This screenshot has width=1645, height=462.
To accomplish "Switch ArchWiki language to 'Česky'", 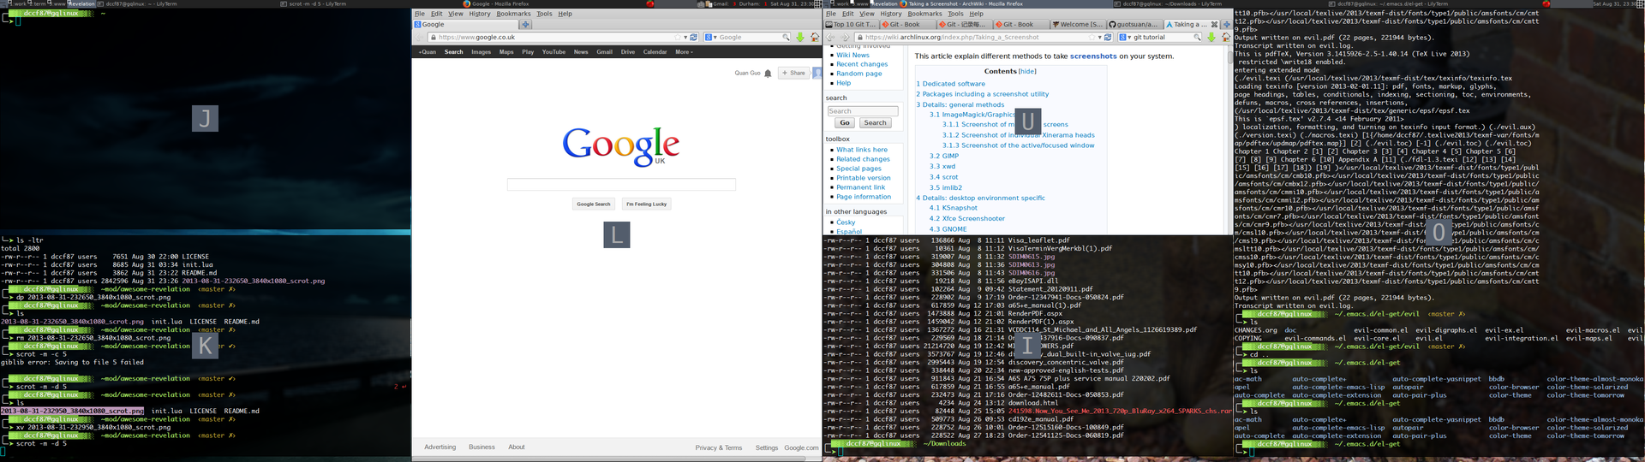I will coord(846,222).
